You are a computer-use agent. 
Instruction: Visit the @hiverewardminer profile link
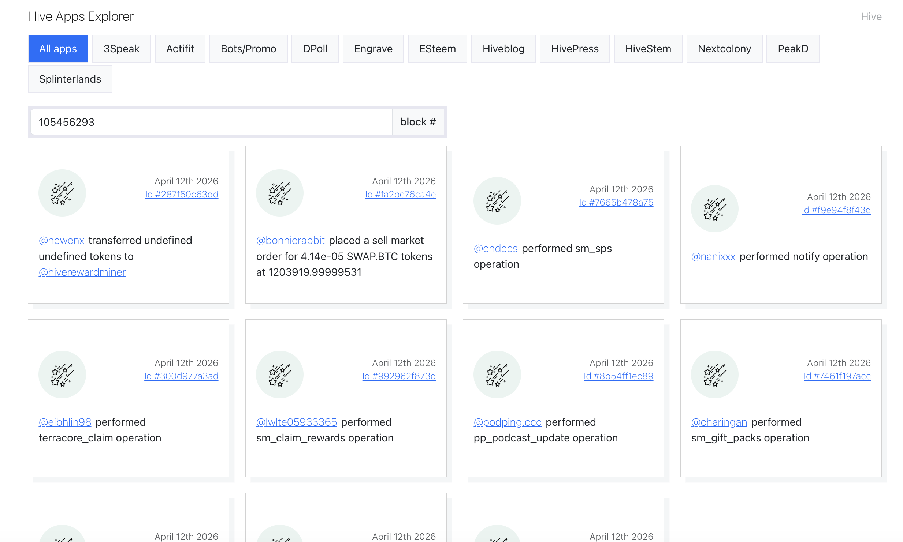pyautogui.click(x=82, y=272)
